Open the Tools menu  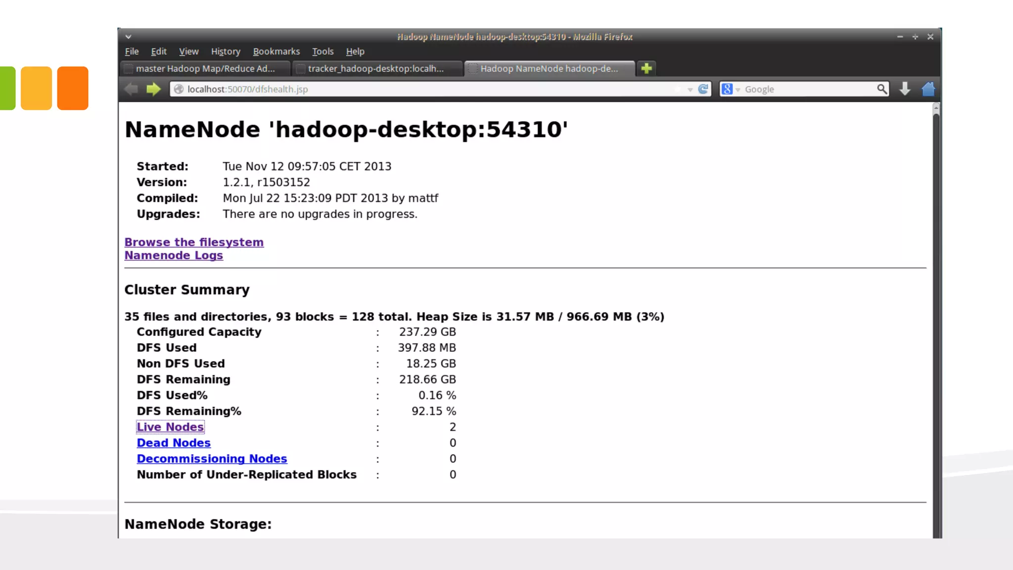323,51
